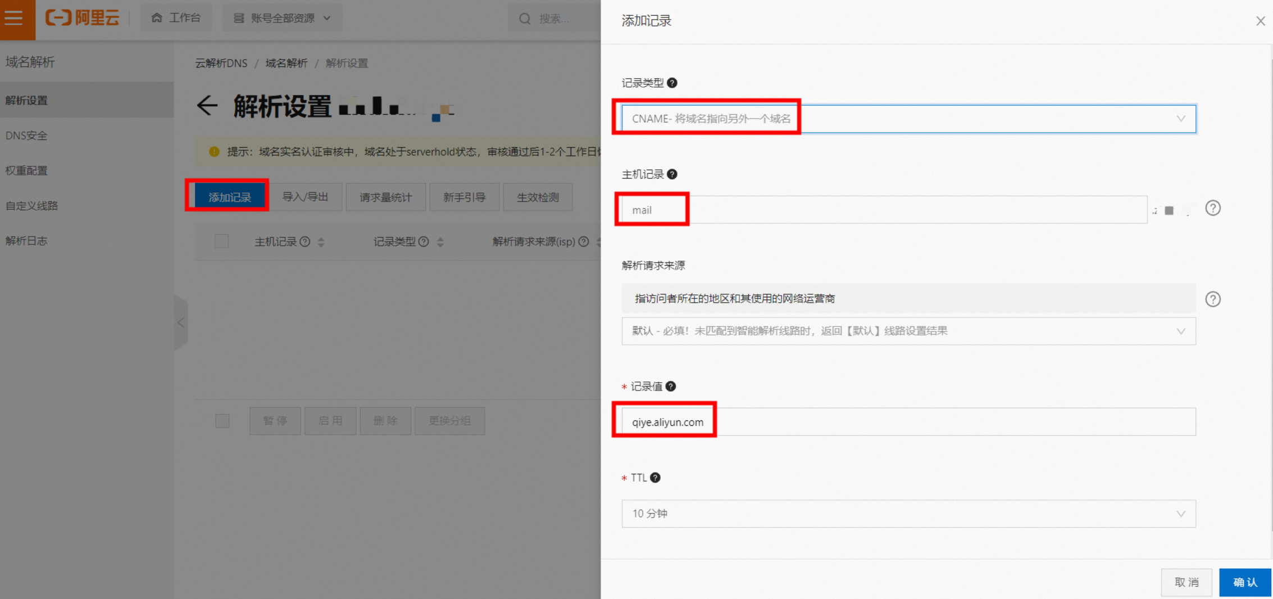Image resolution: width=1273 pixels, height=599 pixels.
Task: Click the TTL help icon
Action: coord(655,478)
